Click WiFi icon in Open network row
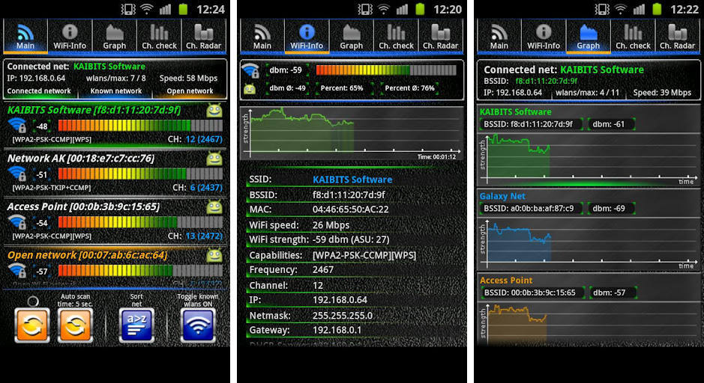 (17, 271)
